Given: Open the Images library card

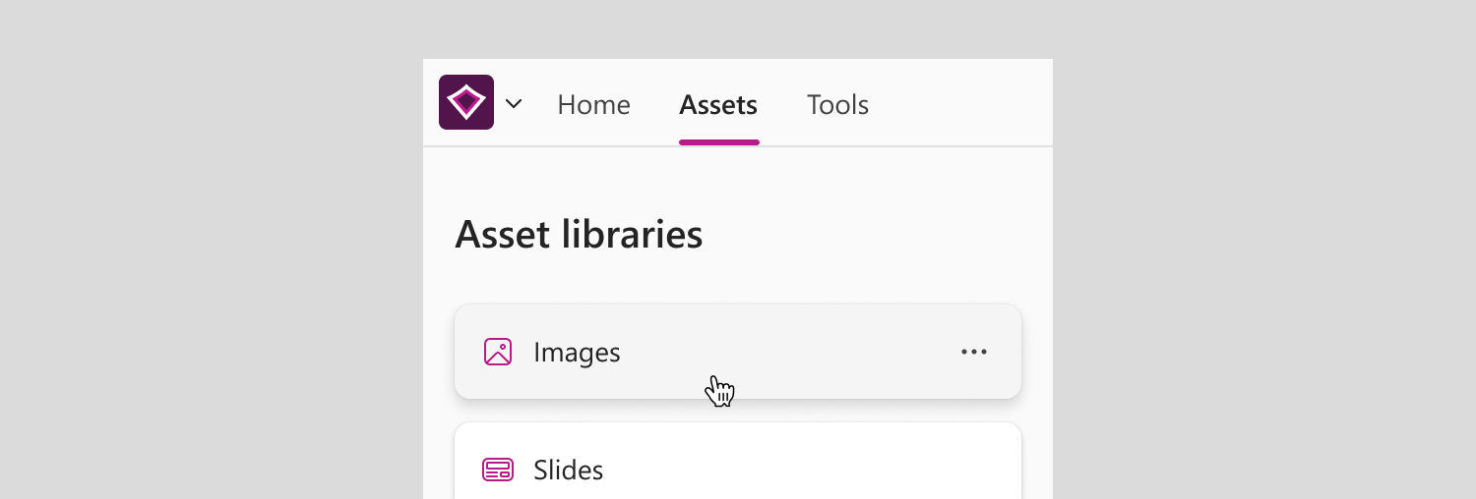Looking at the screenshot, I should click(x=738, y=352).
